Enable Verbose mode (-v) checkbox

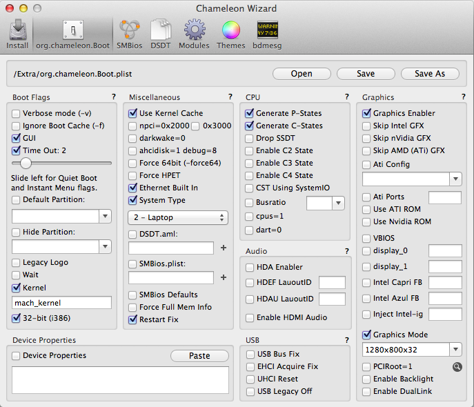[17, 113]
